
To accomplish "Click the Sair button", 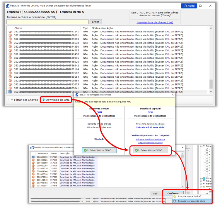I will click(x=155, y=194).
